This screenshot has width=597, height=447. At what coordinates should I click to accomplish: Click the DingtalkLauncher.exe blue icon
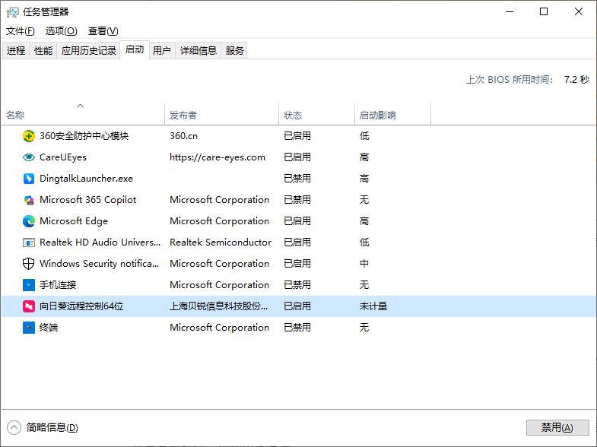click(x=29, y=179)
